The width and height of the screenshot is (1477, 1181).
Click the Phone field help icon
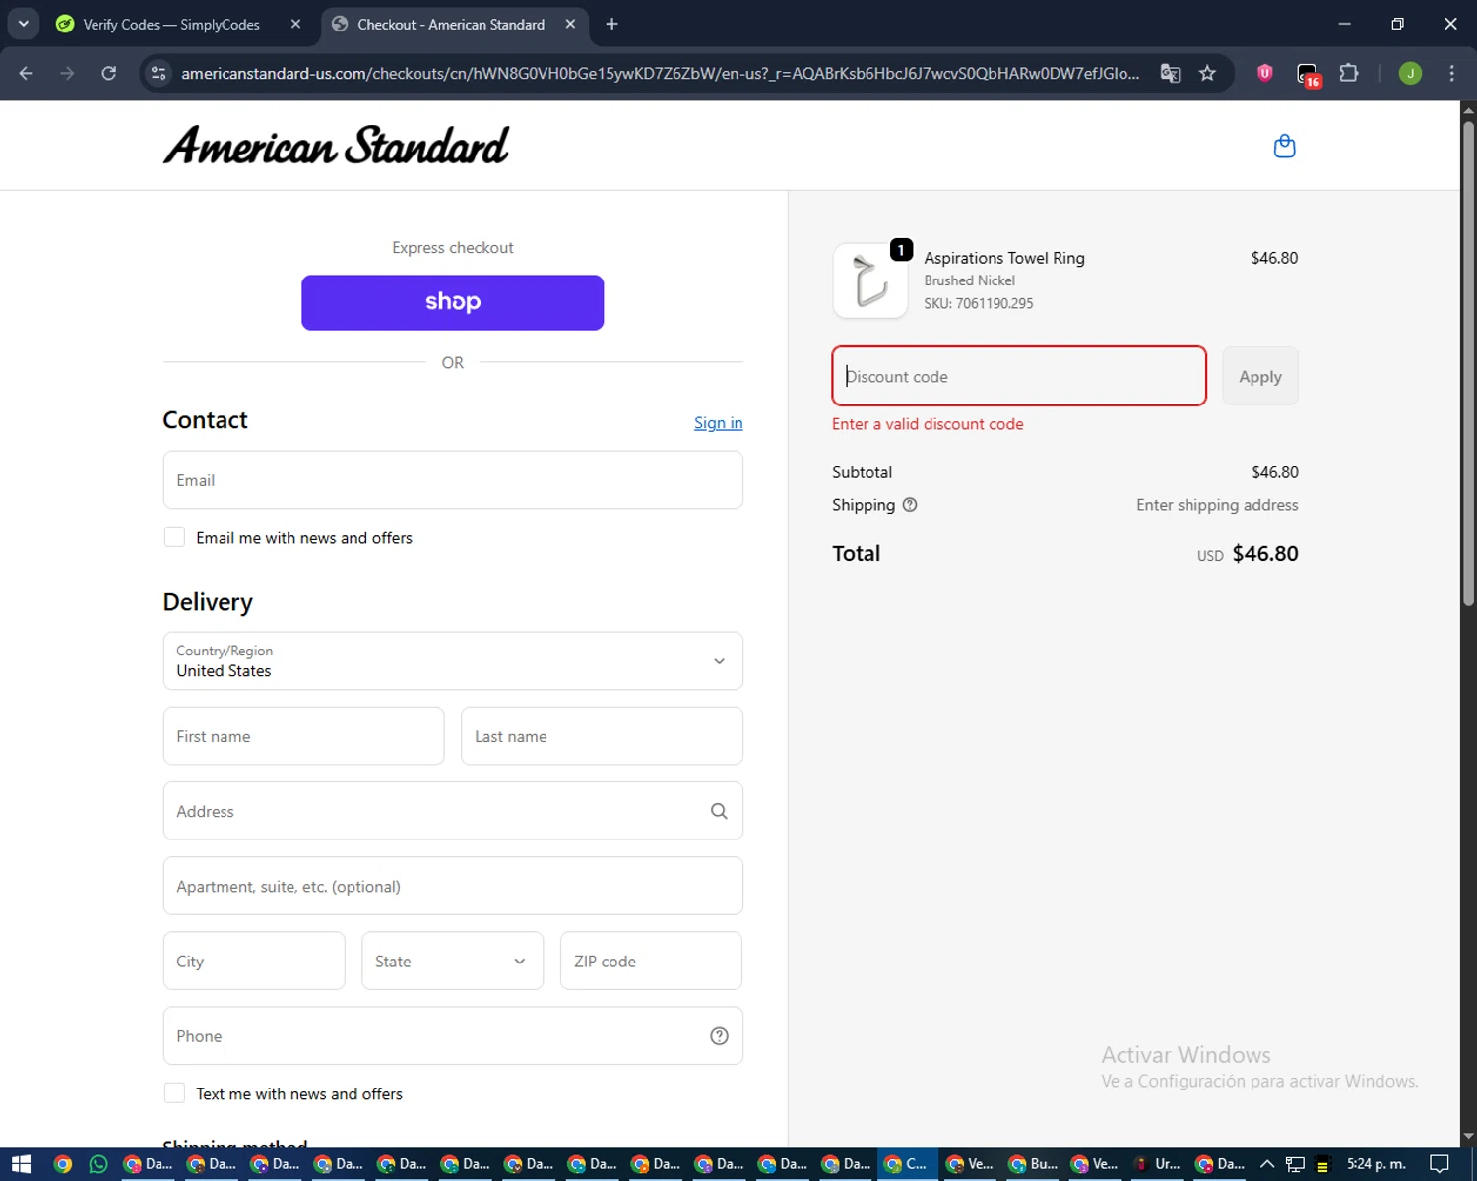[719, 1035]
